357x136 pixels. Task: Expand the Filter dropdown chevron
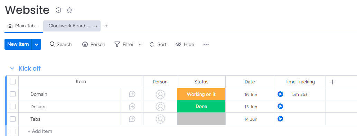140,45
